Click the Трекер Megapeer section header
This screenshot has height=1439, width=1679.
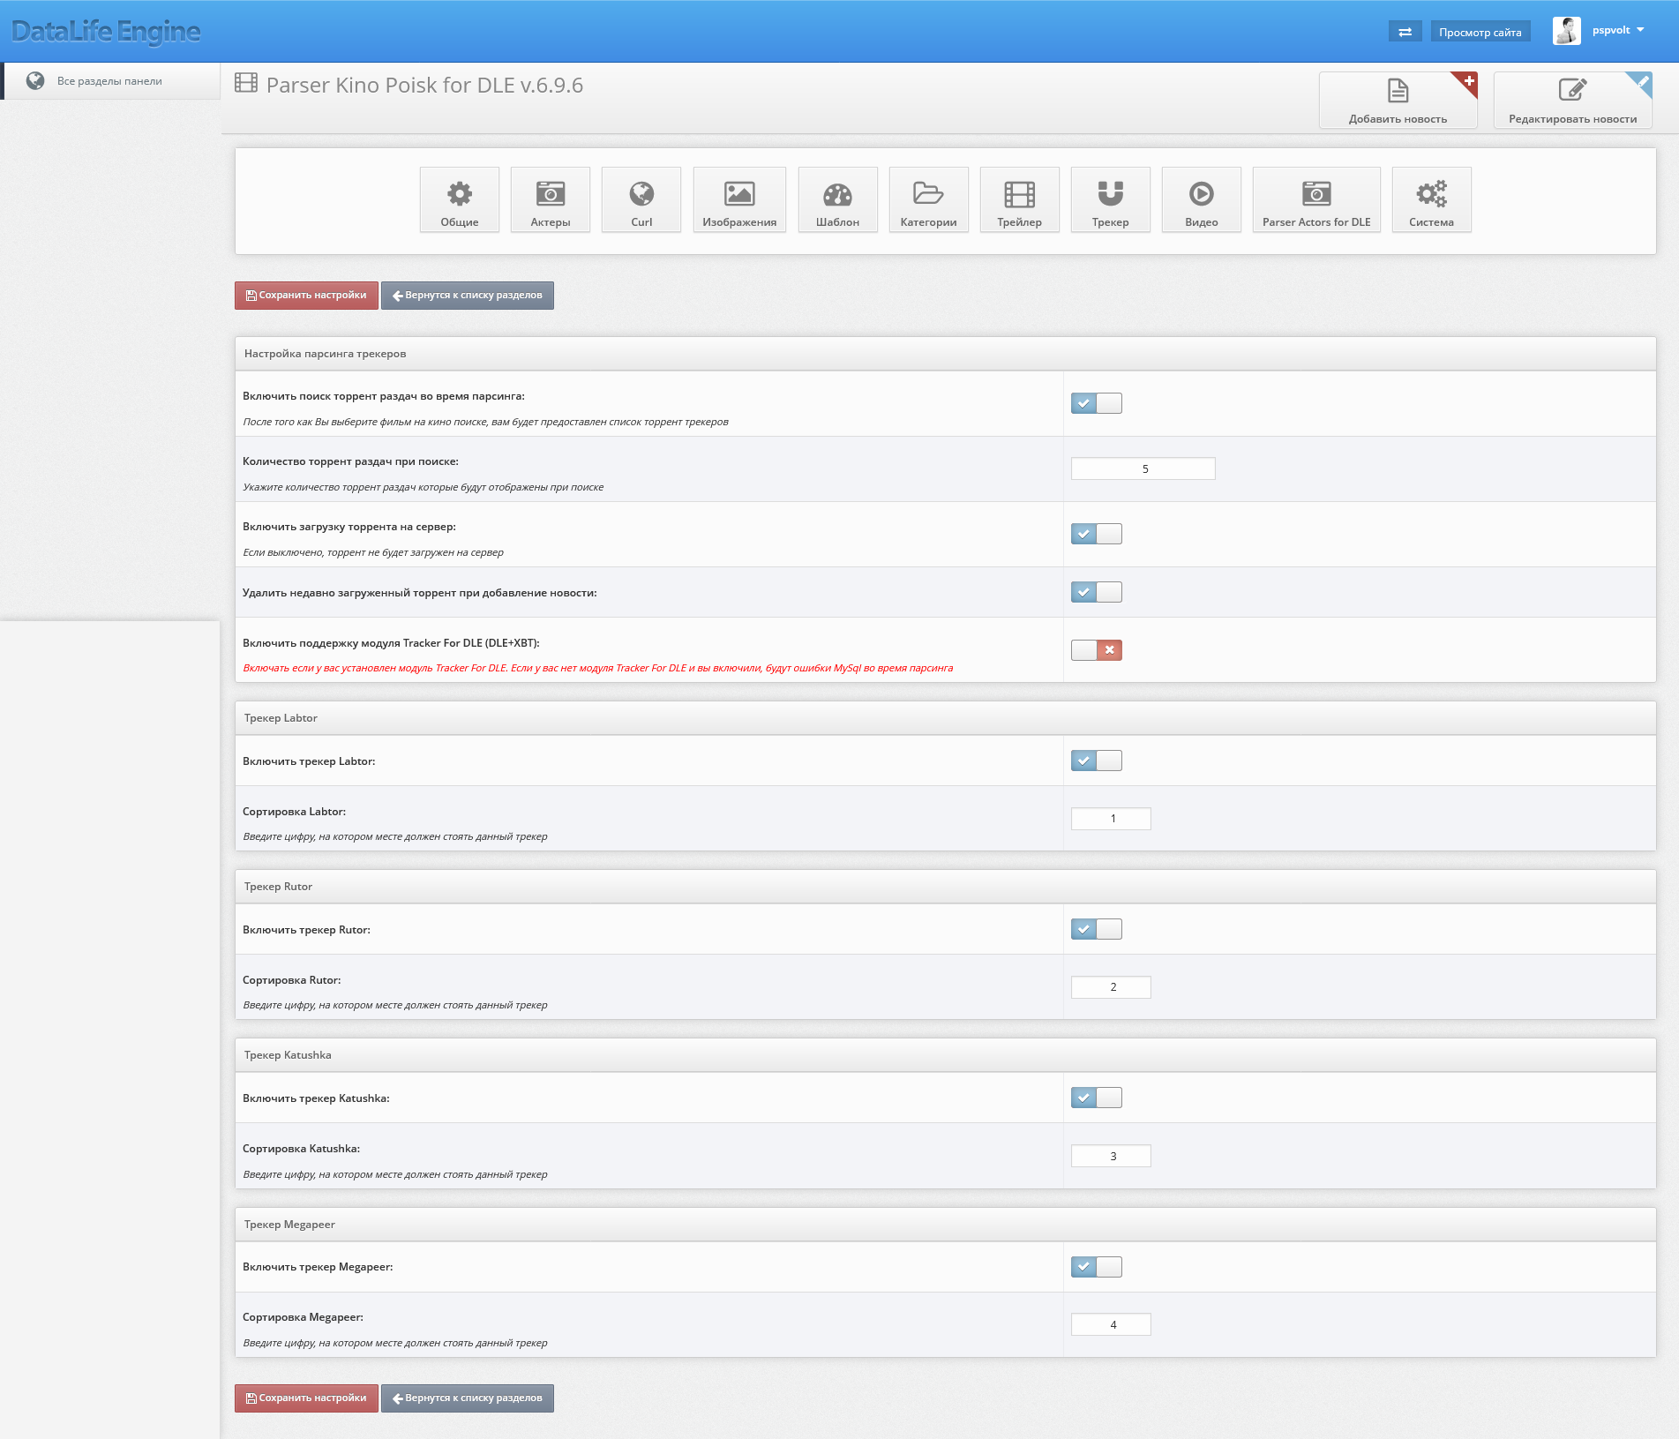(x=945, y=1225)
